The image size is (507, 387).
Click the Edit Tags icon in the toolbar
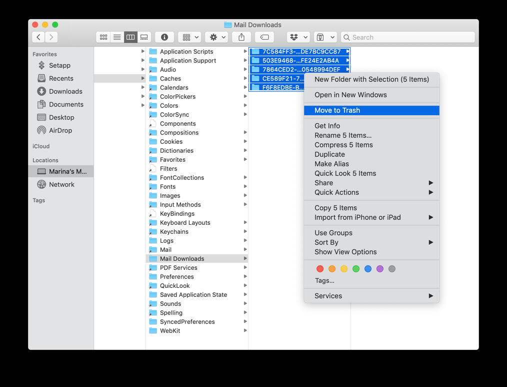(x=264, y=37)
